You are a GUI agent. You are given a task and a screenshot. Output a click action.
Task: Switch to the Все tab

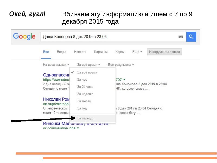click(x=46, y=52)
